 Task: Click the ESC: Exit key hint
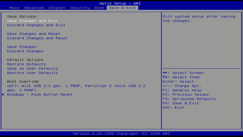(173, 107)
